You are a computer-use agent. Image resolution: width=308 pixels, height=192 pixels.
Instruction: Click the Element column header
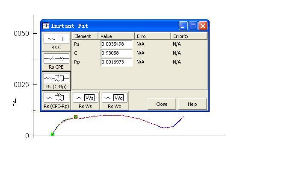(85, 36)
